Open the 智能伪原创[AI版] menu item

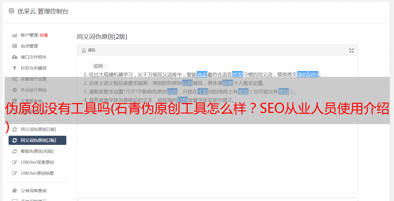pos(37,151)
